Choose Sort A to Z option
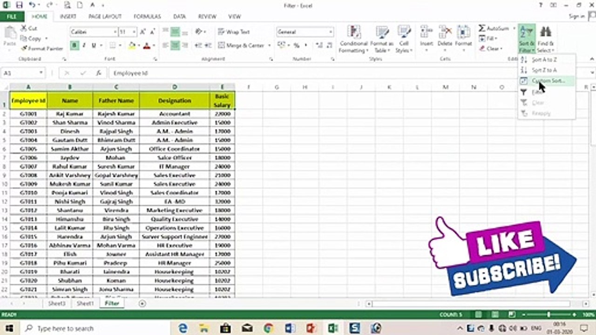This screenshot has height=335, width=596. 546,60
